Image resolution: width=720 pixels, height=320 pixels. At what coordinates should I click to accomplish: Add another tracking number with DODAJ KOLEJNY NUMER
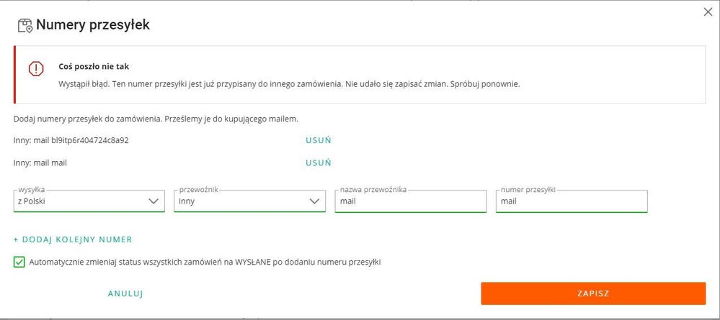pos(73,239)
